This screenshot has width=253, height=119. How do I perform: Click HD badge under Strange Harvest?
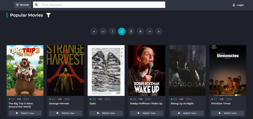(x=60, y=99)
